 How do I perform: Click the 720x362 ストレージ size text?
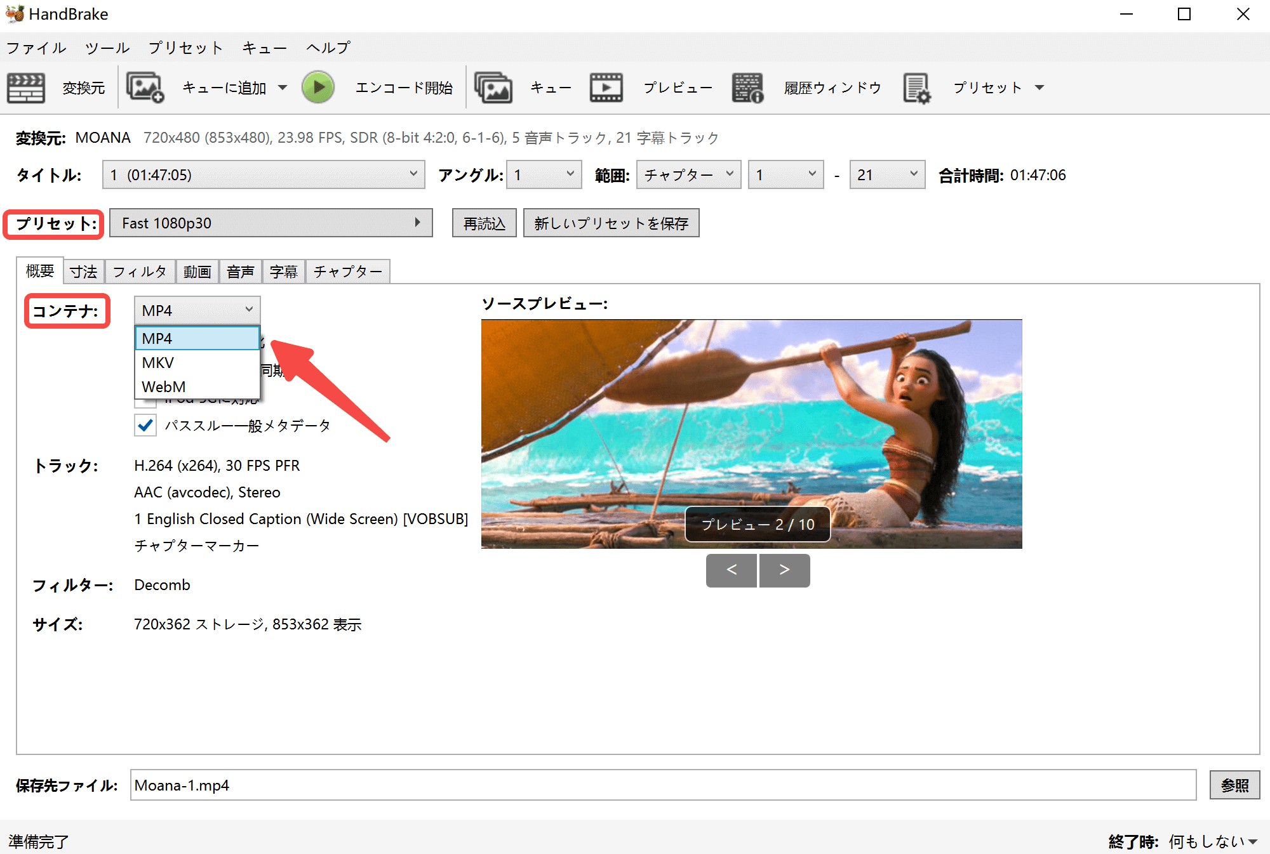click(x=248, y=624)
